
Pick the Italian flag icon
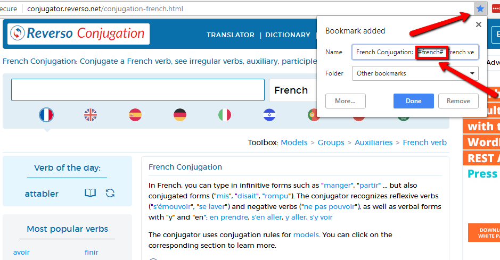(x=225, y=114)
